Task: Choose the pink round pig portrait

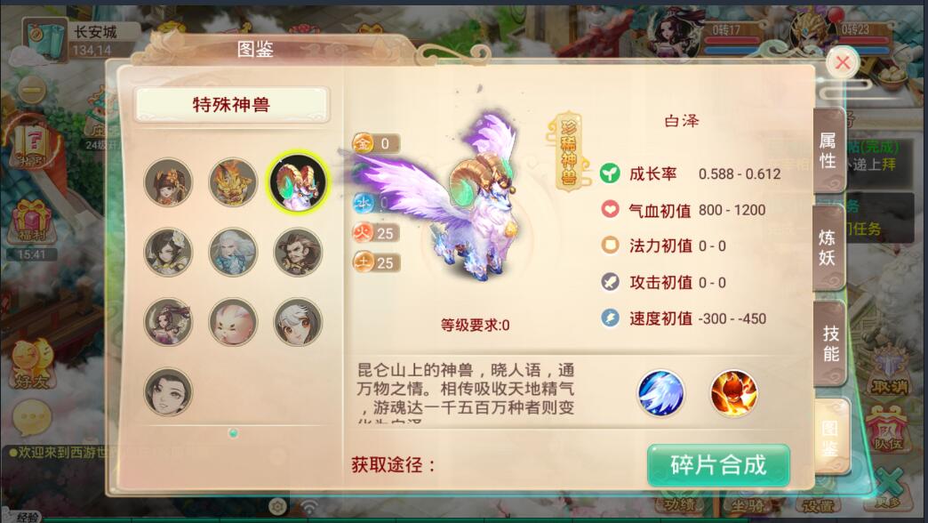Action: coord(233,322)
